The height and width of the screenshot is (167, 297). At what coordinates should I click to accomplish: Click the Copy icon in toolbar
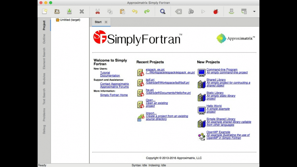click(x=110, y=11)
